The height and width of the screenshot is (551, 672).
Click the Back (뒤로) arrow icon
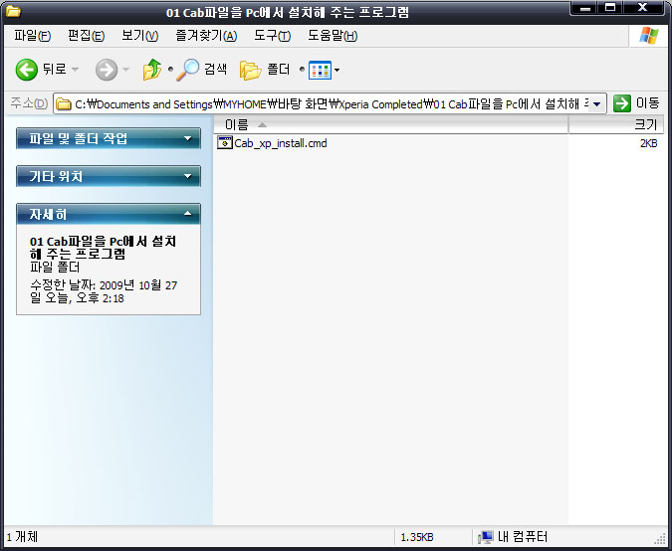coord(27,70)
